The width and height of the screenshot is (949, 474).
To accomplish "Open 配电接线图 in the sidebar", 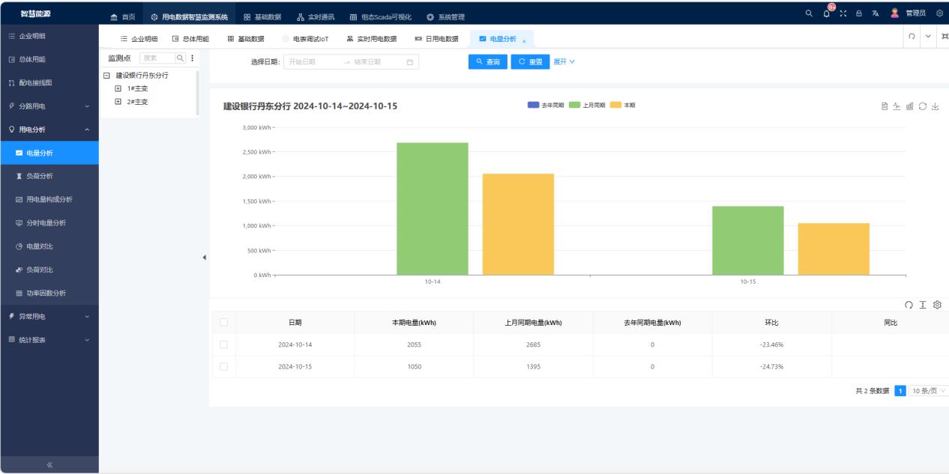I will [x=49, y=82].
